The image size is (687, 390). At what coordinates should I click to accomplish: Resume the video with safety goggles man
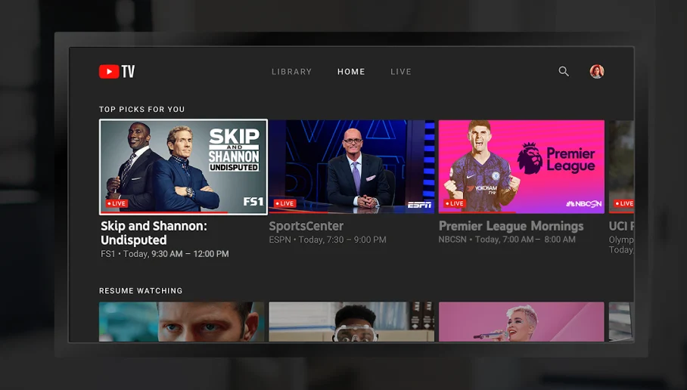(351, 322)
